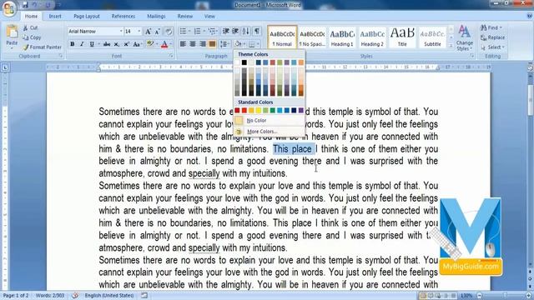Screen dimensions: 534x300
Task: Expand the Paste dropdown arrow
Action: (x=12, y=48)
